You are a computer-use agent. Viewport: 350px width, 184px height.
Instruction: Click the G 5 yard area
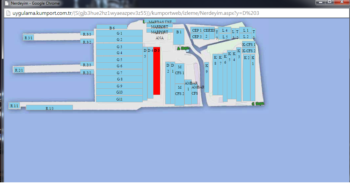pos(119,59)
